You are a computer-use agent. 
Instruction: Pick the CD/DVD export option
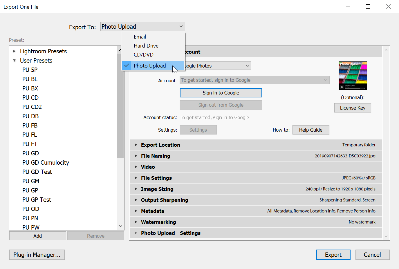143,55
